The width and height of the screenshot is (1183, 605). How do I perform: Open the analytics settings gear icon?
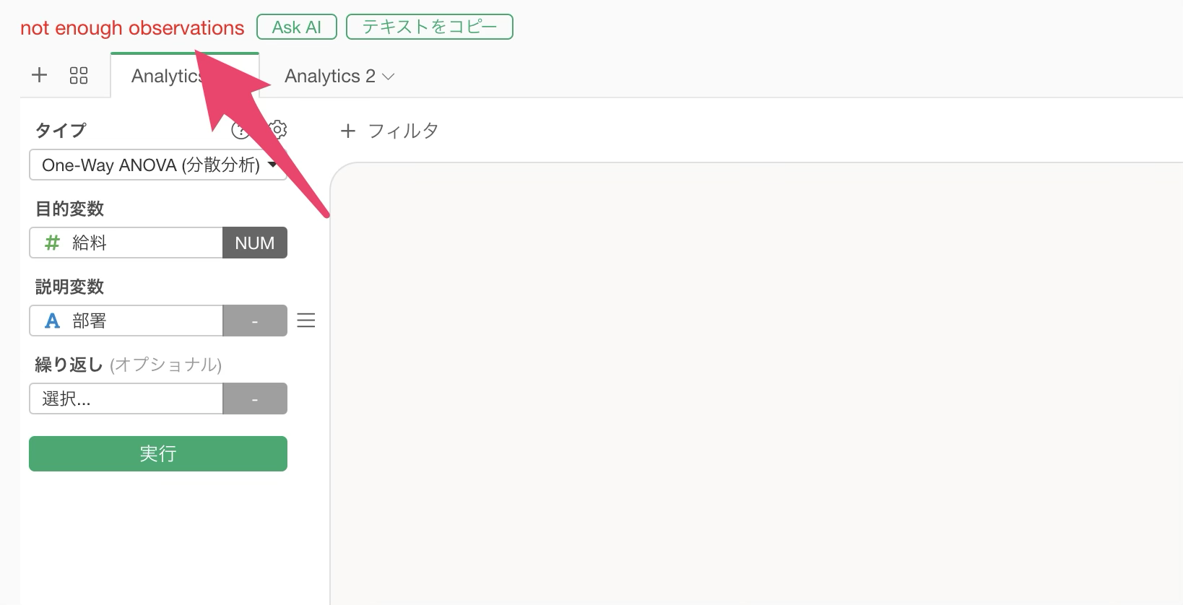tap(279, 129)
